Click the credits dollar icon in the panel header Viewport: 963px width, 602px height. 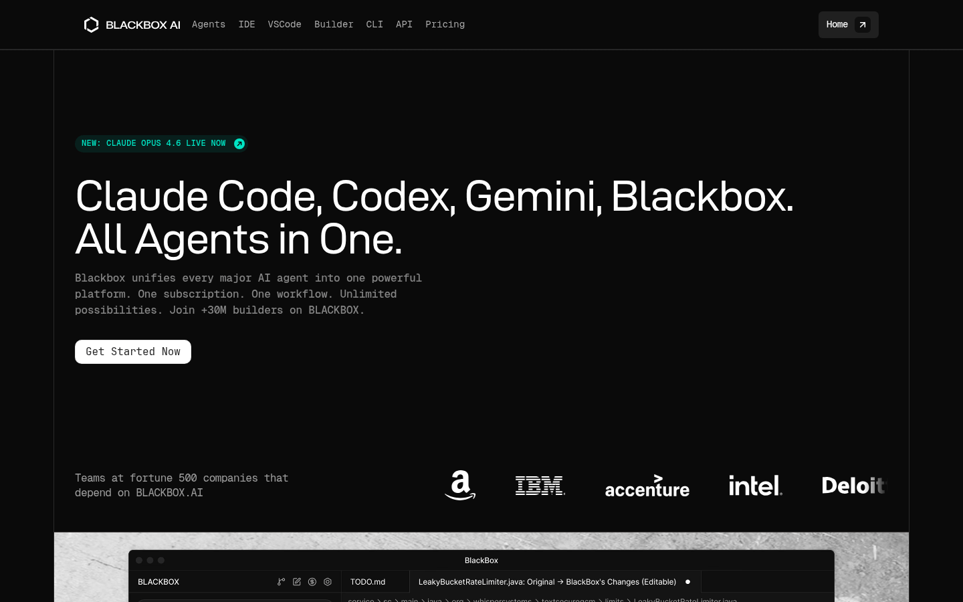[312, 582]
